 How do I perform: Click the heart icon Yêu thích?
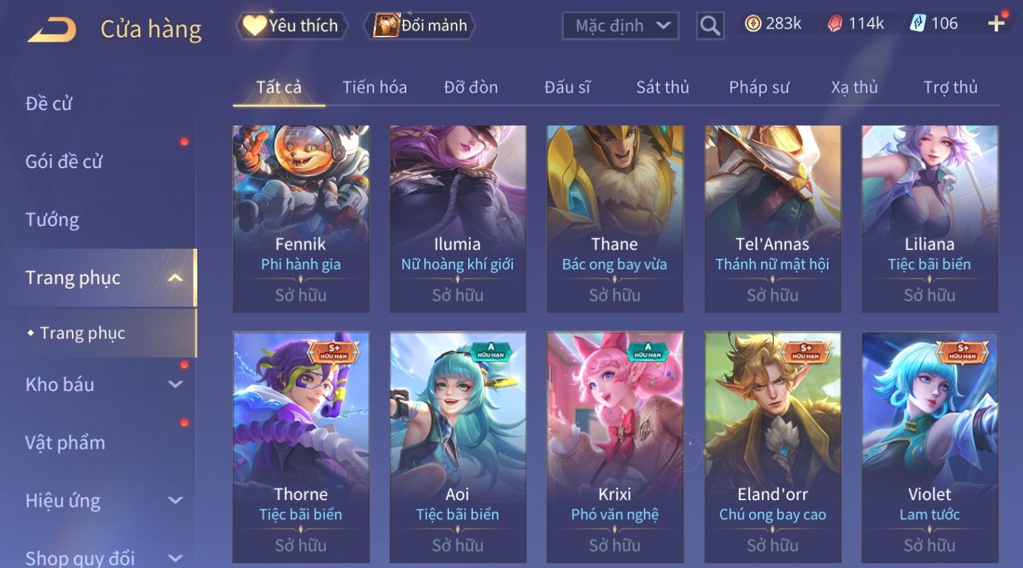point(255,26)
